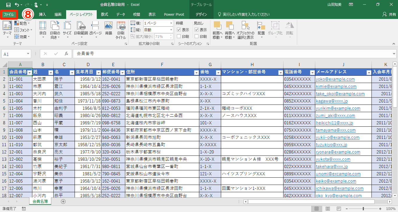Click the Tell Me search box (実行したい作業)

click(x=246, y=14)
